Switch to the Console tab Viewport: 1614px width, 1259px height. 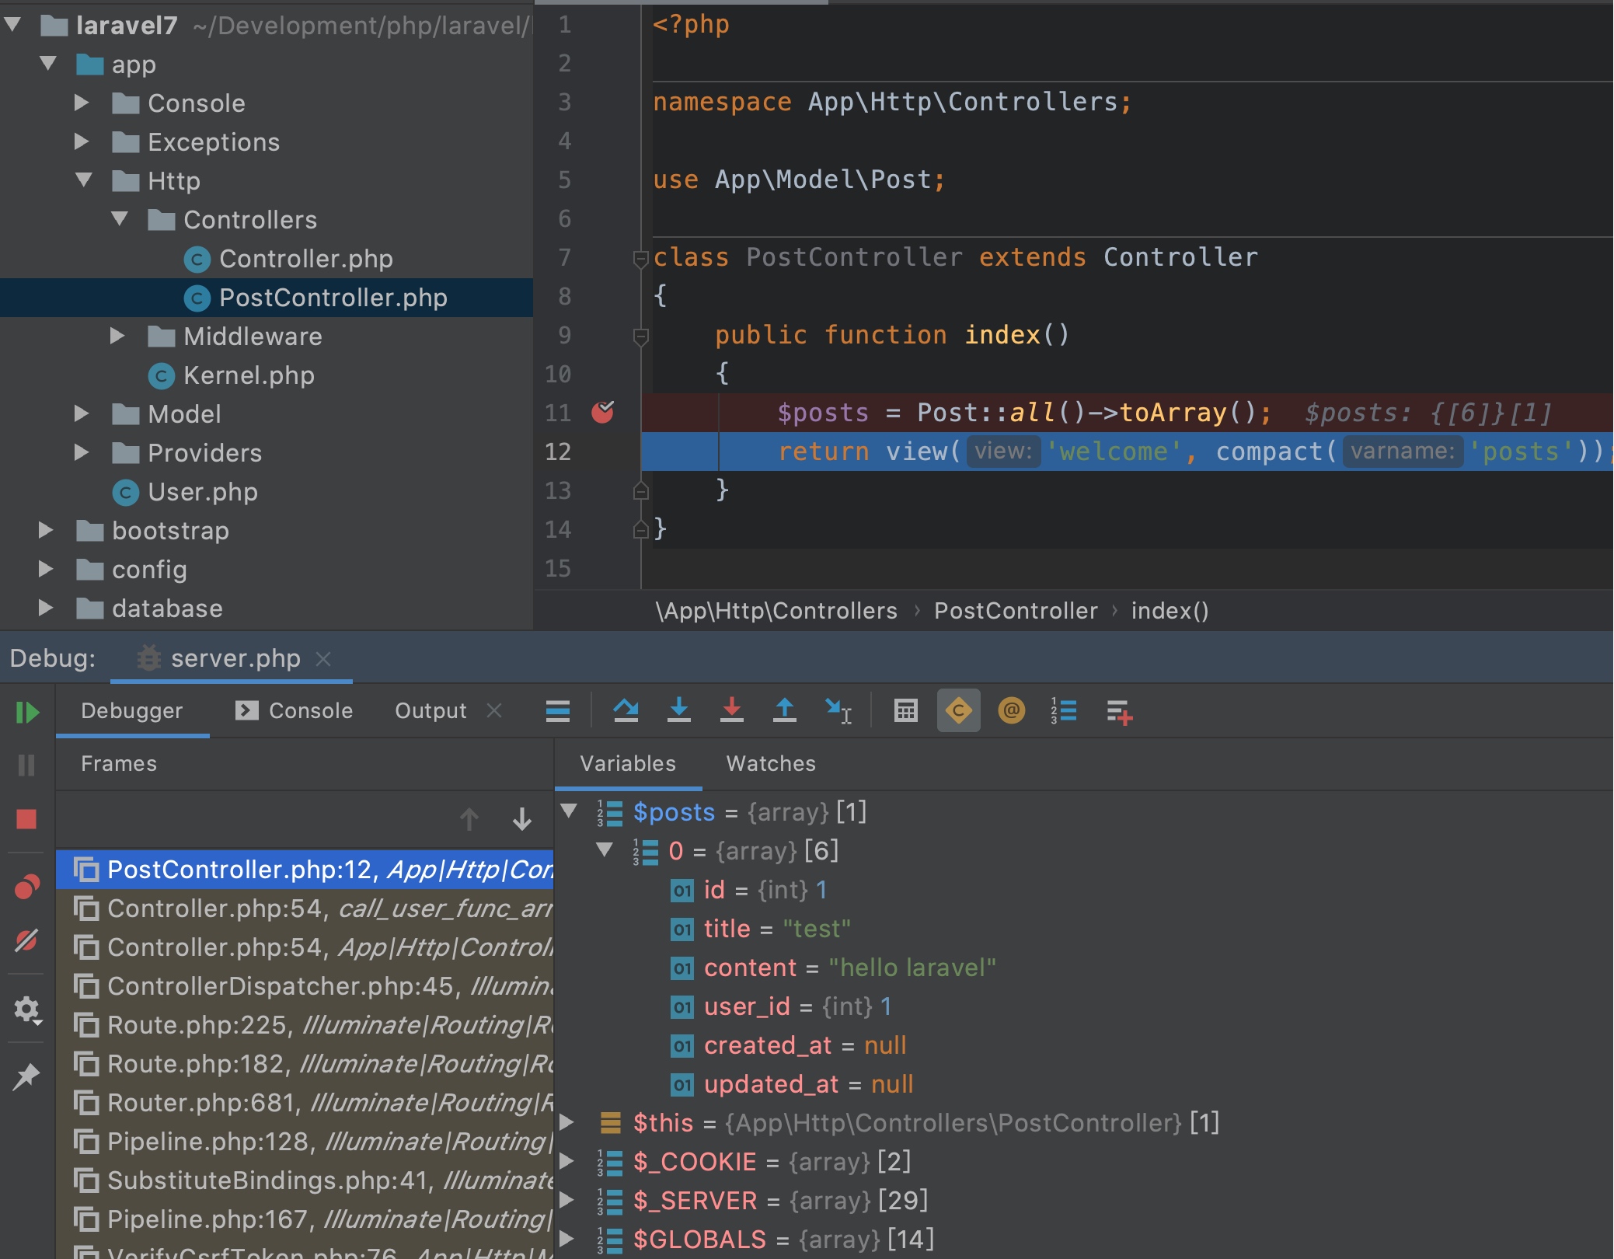pos(295,710)
